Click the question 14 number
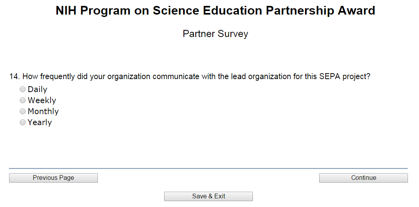Screen dimensions: 419x207 pyautogui.click(x=14, y=76)
